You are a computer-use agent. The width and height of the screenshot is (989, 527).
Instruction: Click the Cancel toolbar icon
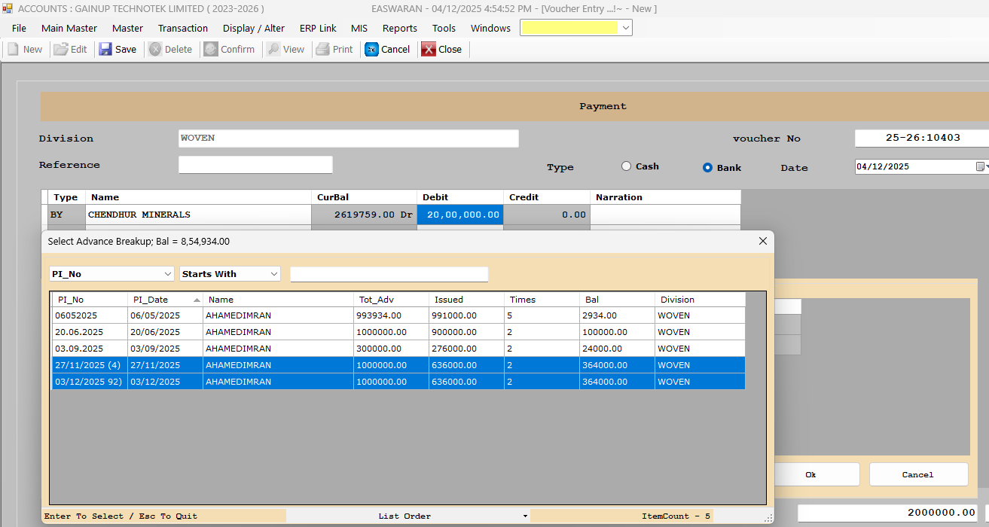[371, 49]
